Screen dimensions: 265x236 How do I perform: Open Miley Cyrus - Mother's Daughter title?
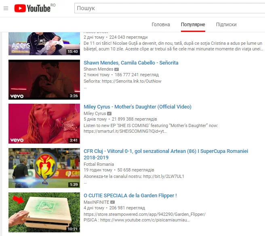(x=138, y=107)
